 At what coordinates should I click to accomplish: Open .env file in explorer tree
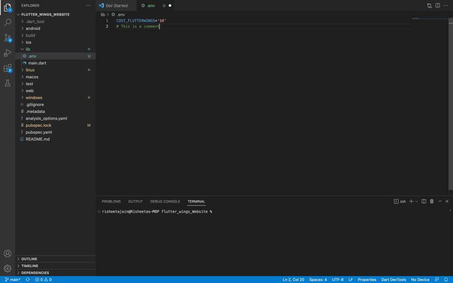55,56
